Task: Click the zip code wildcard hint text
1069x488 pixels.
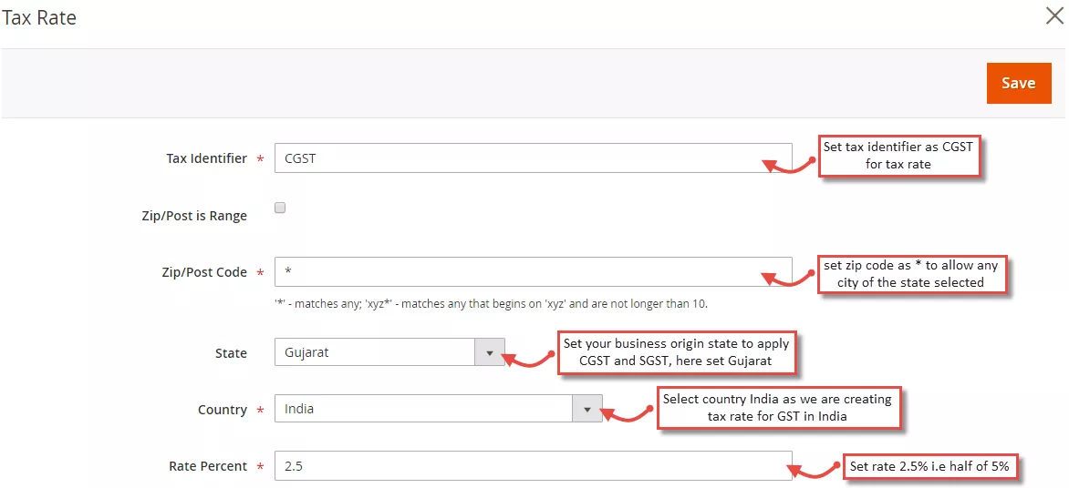Action: (491, 303)
